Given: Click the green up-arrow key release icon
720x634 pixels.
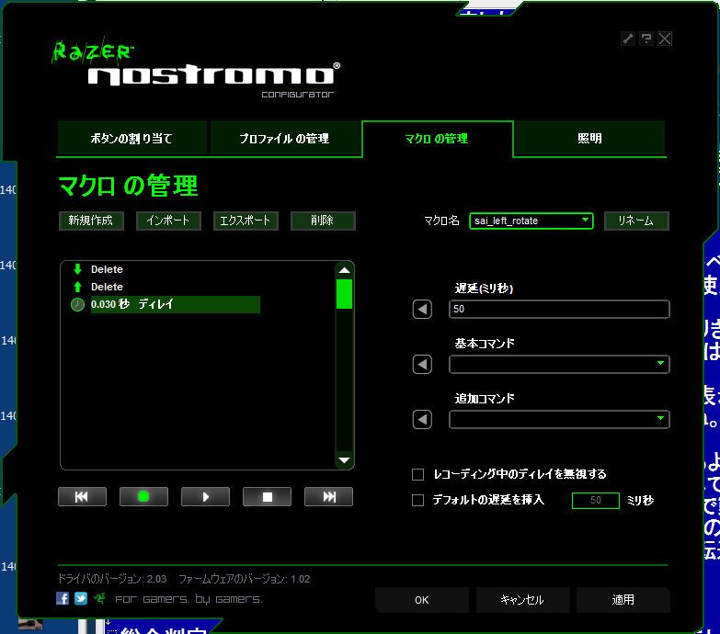Looking at the screenshot, I should coord(77,287).
